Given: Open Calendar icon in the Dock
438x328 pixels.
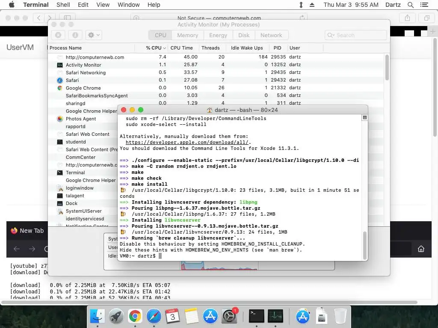Looking at the screenshot, I should [173, 316].
